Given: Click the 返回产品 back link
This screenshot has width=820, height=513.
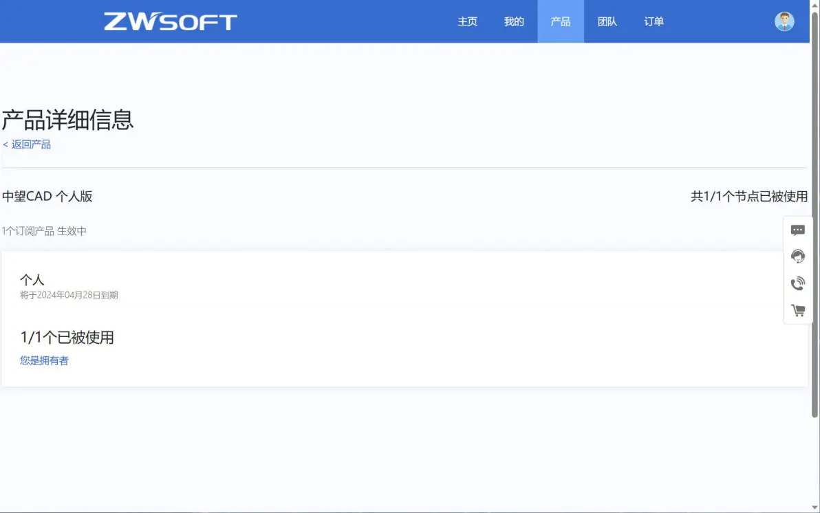Looking at the screenshot, I should coord(27,144).
